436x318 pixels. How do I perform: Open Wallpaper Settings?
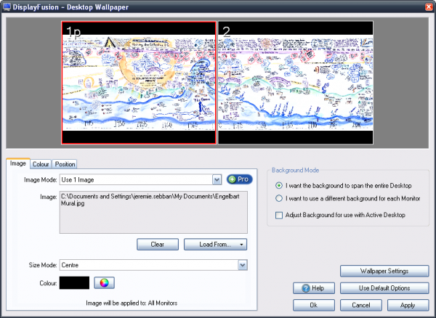[384, 272]
